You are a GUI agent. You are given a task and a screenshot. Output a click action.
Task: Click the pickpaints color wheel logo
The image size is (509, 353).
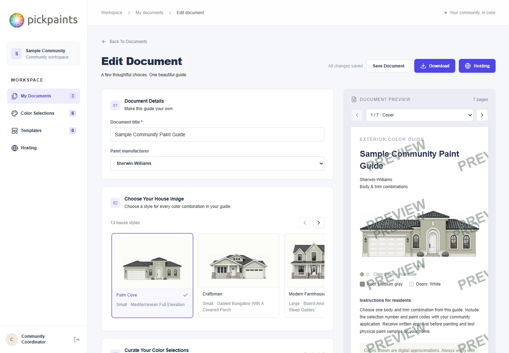coord(17,20)
